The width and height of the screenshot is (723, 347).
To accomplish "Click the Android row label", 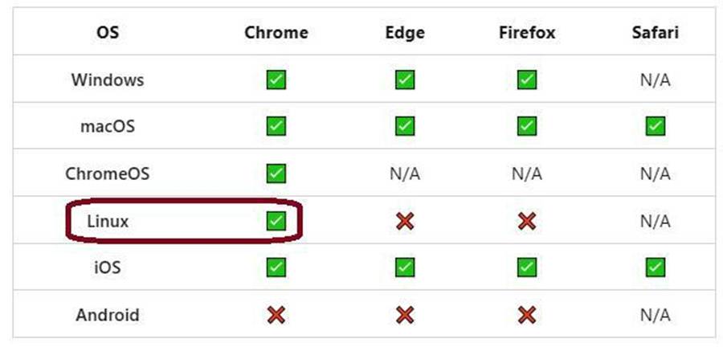I will coord(108,315).
